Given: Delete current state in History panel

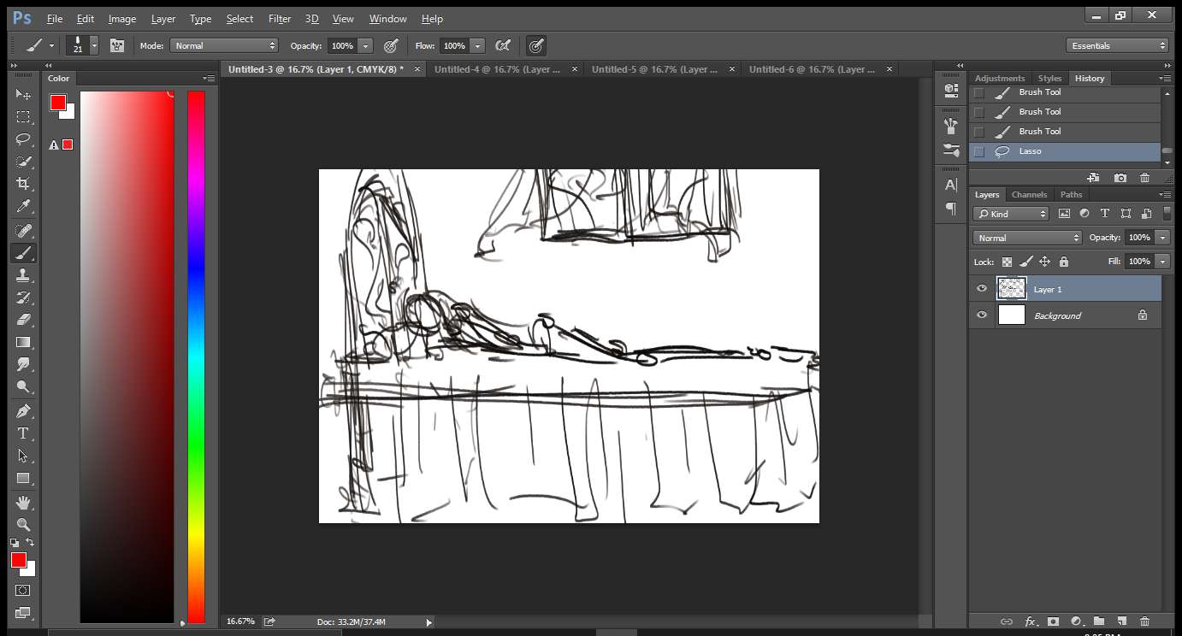Looking at the screenshot, I should click(x=1145, y=178).
